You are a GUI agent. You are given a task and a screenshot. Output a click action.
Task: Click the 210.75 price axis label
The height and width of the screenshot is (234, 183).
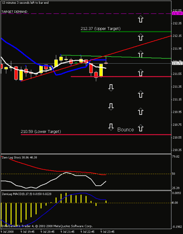tap(177, 125)
